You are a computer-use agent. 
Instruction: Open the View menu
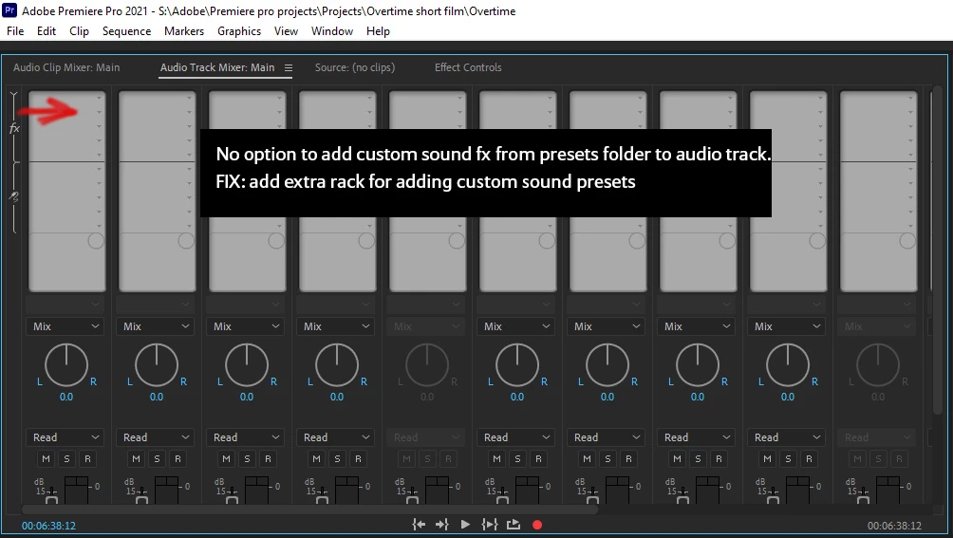pos(286,31)
